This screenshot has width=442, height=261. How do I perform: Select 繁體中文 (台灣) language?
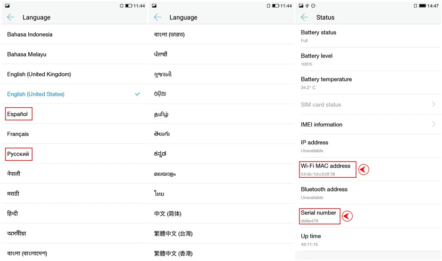221,233
